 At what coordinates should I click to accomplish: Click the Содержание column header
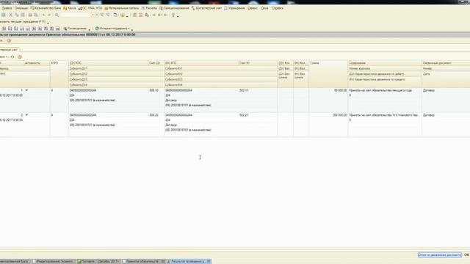pos(385,63)
